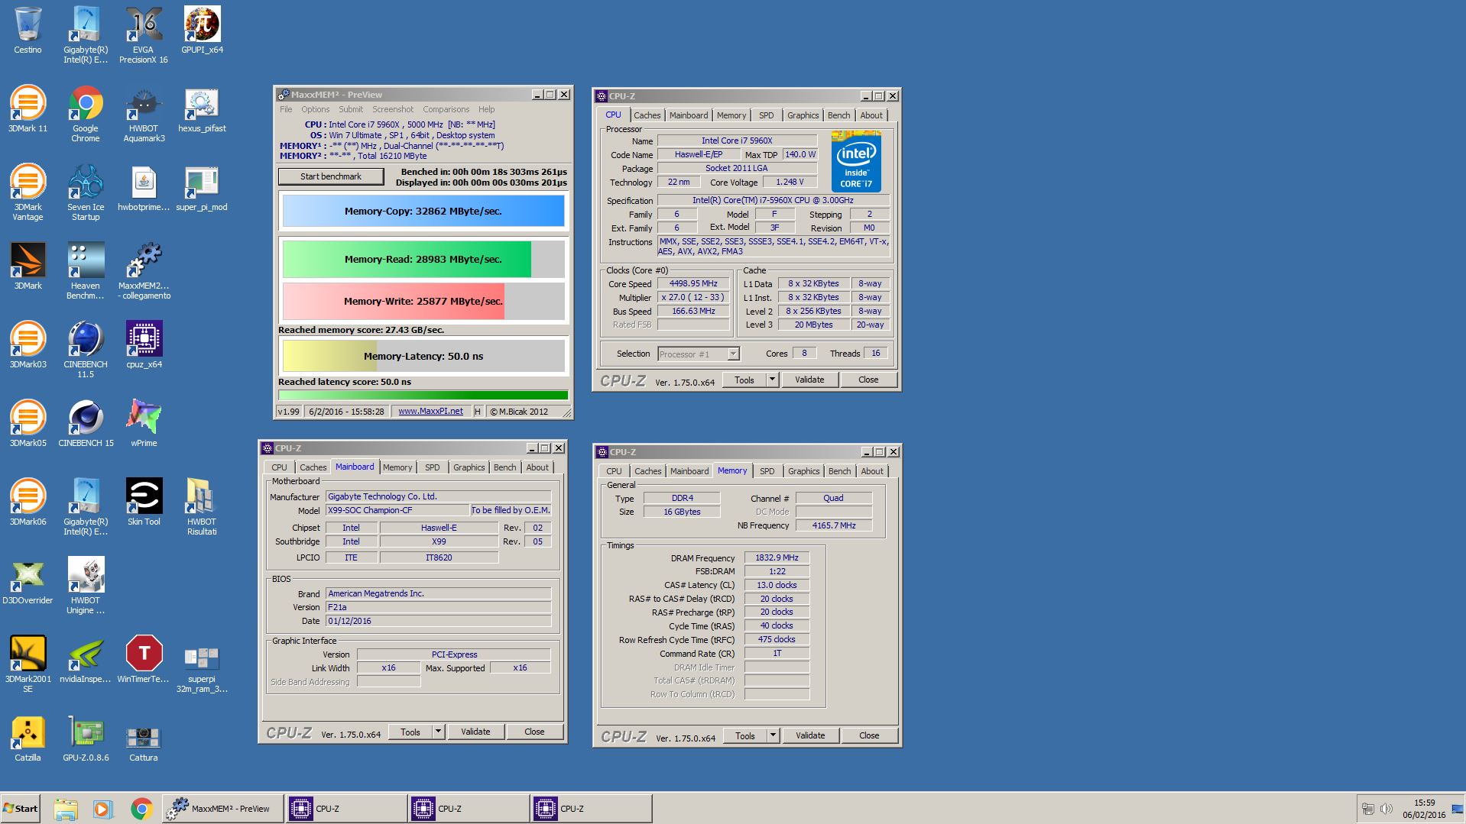Open Bench tab in top CPU-Z window
1466x824 pixels.
838,115
